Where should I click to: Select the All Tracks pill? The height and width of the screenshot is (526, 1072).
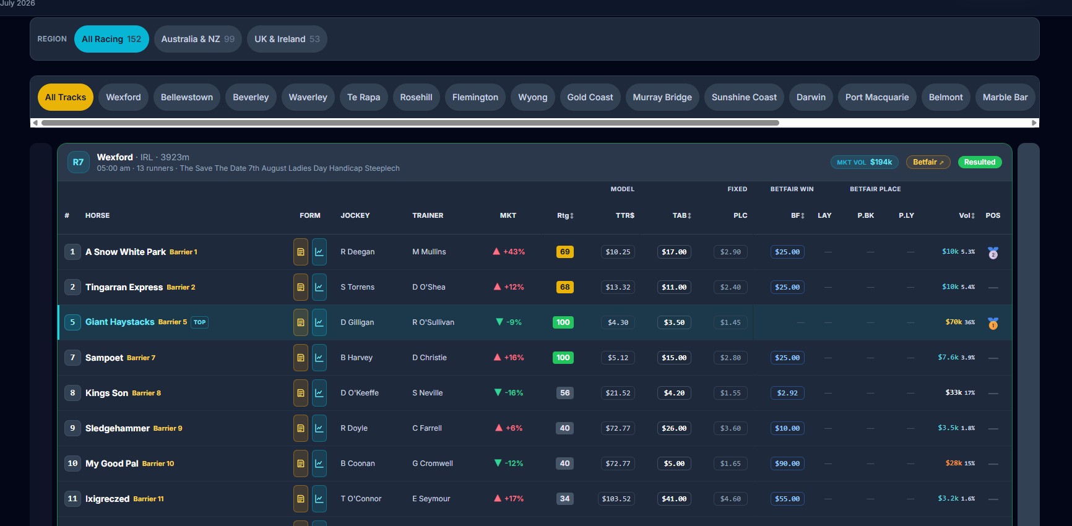click(66, 97)
